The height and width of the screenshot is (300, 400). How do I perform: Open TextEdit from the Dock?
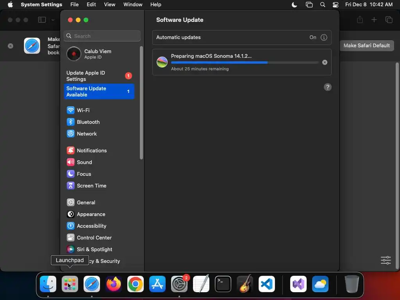(201, 284)
